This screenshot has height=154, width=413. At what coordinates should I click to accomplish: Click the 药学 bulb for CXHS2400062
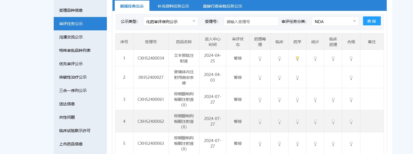tap(297, 122)
